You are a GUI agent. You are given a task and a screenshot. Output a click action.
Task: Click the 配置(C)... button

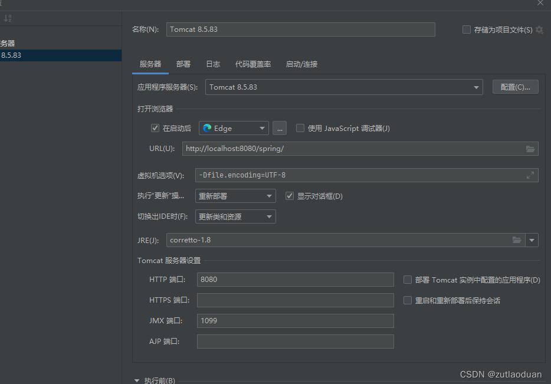(515, 86)
